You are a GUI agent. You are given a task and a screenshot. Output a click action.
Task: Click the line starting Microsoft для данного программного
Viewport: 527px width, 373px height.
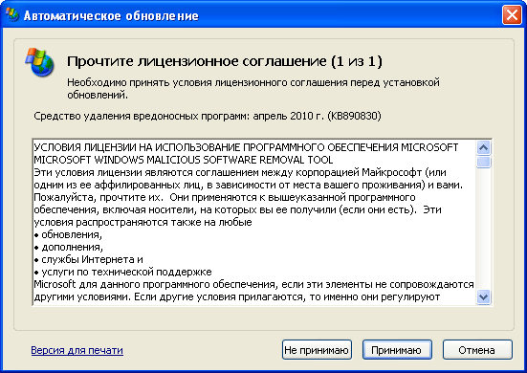(x=253, y=284)
